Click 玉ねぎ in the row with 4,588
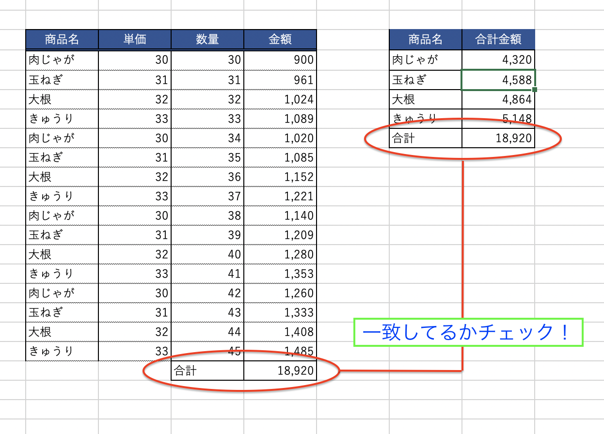 click(426, 80)
